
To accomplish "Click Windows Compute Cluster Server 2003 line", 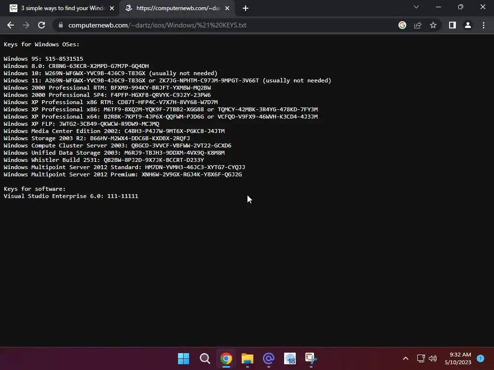I will tap(118, 145).
